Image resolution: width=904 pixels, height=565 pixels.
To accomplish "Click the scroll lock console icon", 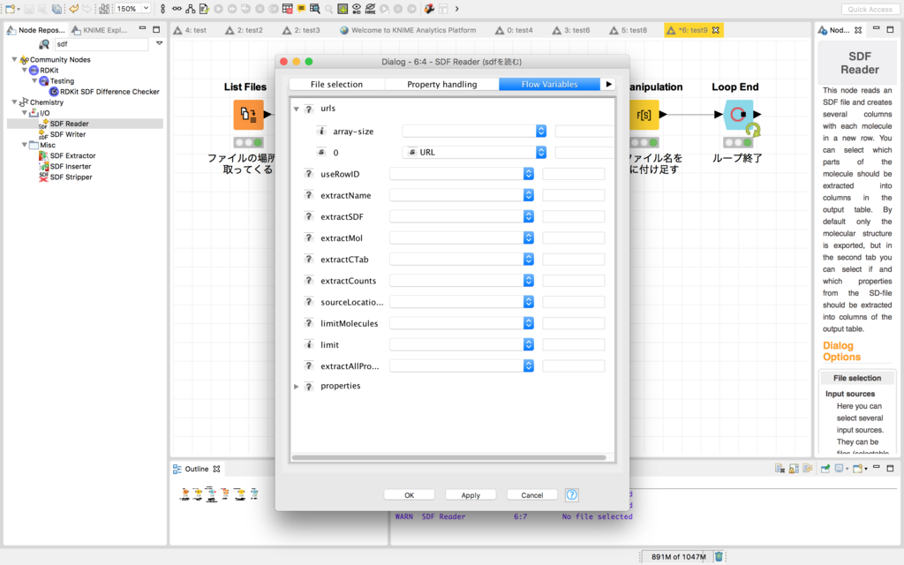I will point(794,469).
